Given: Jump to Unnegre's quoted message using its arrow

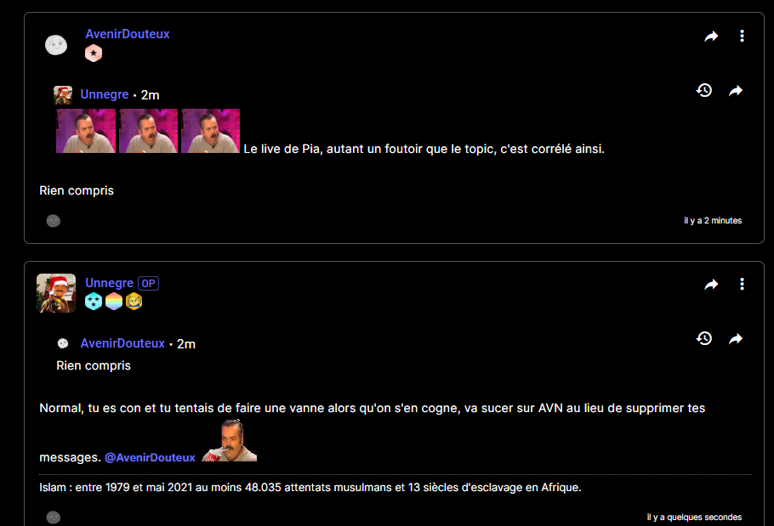Looking at the screenshot, I should click(736, 91).
